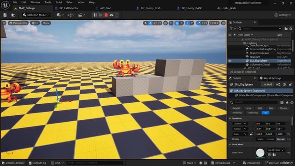Switch to the BP_Enemy_Crab tab
295x166 pixels.
(151, 8)
